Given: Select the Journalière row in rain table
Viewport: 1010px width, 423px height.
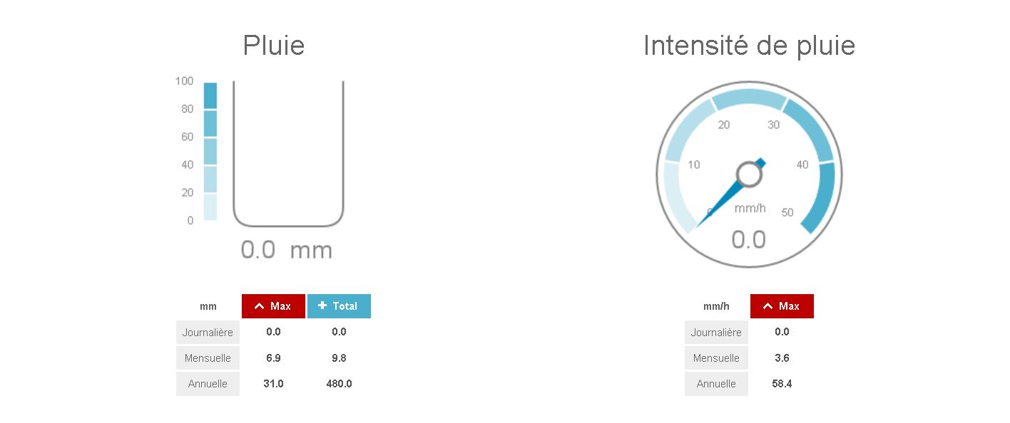Looking at the screenshot, I should [208, 332].
